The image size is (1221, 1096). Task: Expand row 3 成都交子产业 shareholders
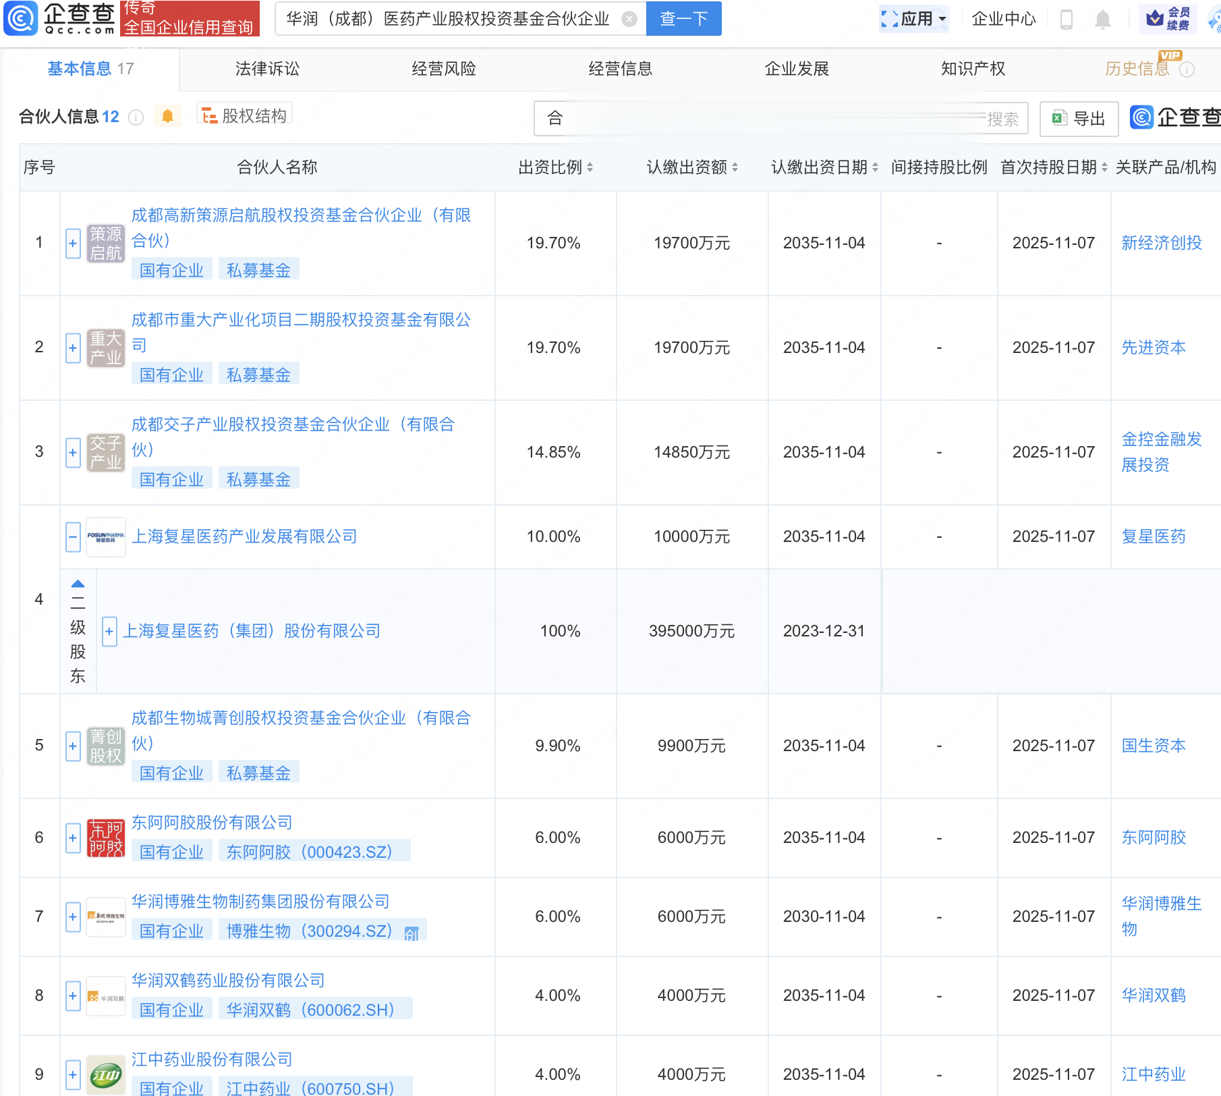(x=73, y=452)
